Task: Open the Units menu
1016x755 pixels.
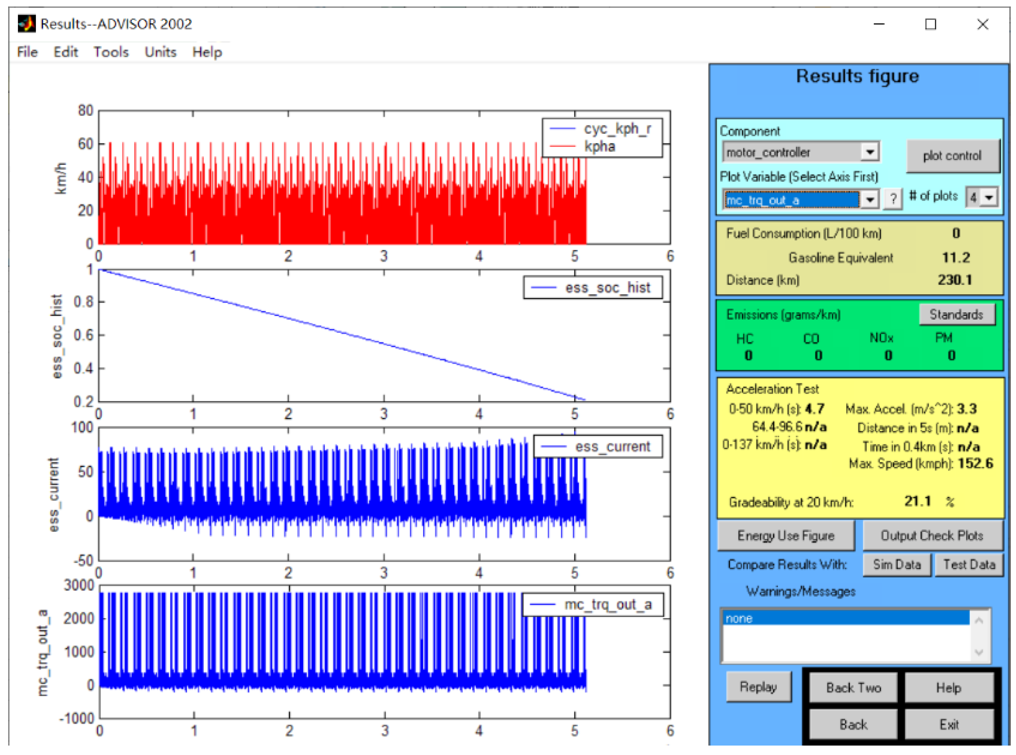Action: 160,52
